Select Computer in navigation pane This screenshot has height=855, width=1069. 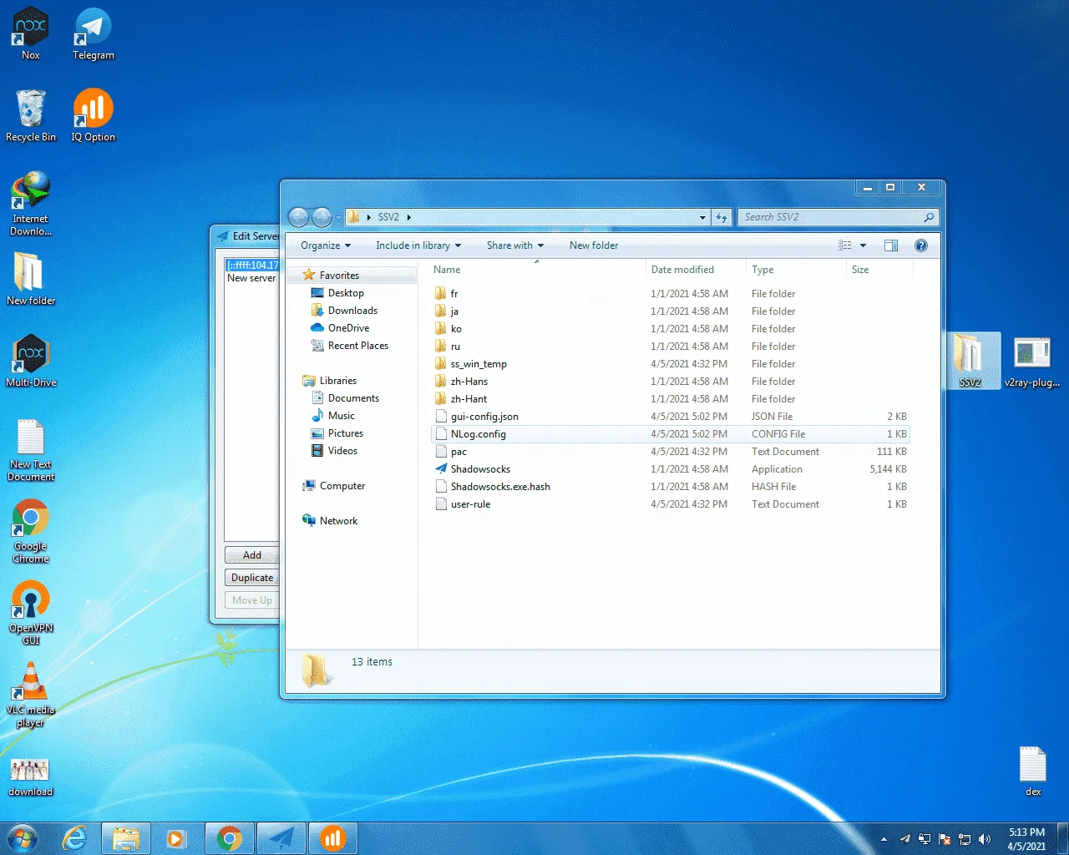coord(342,486)
